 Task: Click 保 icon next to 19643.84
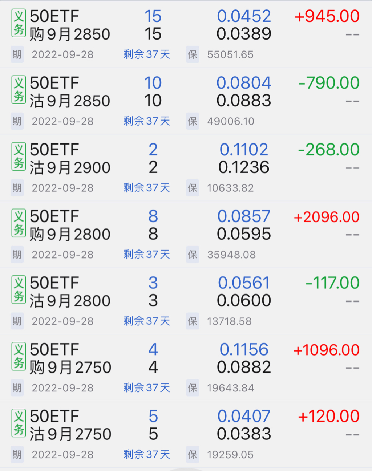193,388
